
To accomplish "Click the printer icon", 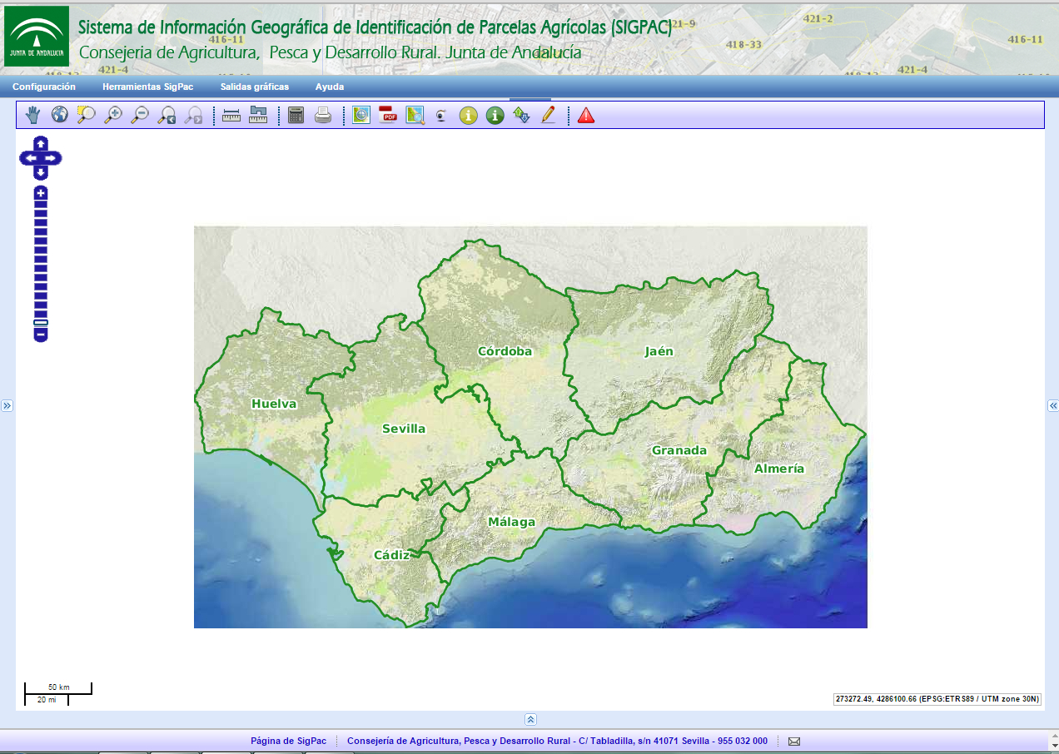I will 323,115.
